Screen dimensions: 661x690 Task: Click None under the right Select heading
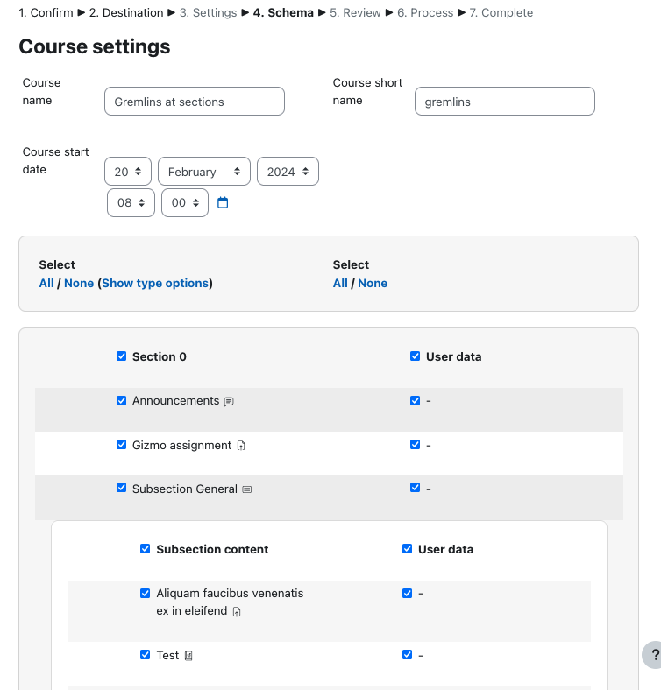click(x=373, y=283)
